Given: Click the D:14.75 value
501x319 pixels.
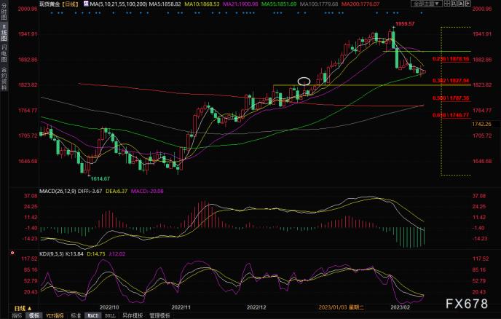Looking at the screenshot, I should coord(96,254).
